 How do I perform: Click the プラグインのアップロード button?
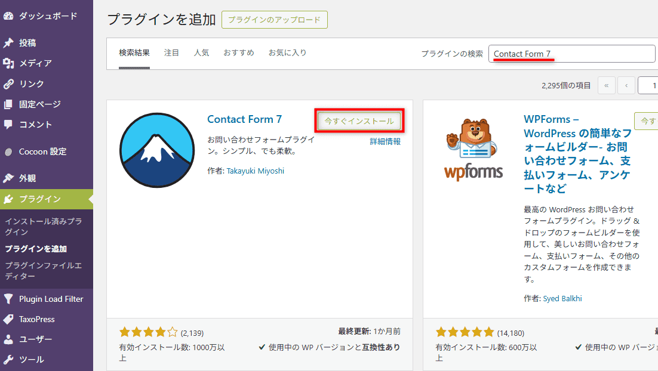274,20
